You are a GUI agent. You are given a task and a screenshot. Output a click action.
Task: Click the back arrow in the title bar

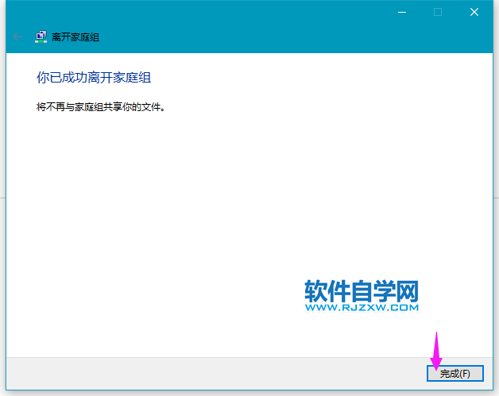point(17,37)
